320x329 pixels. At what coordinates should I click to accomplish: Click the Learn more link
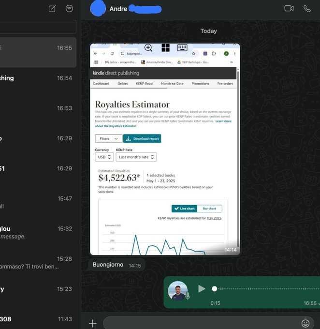pos(223,121)
